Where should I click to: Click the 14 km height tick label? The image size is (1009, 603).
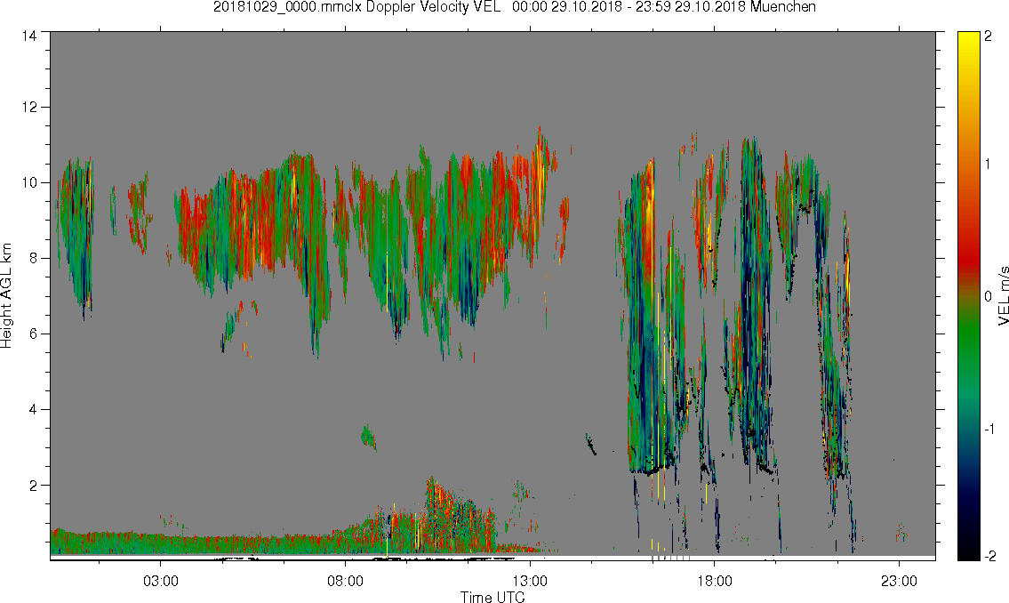click(x=28, y=36)
